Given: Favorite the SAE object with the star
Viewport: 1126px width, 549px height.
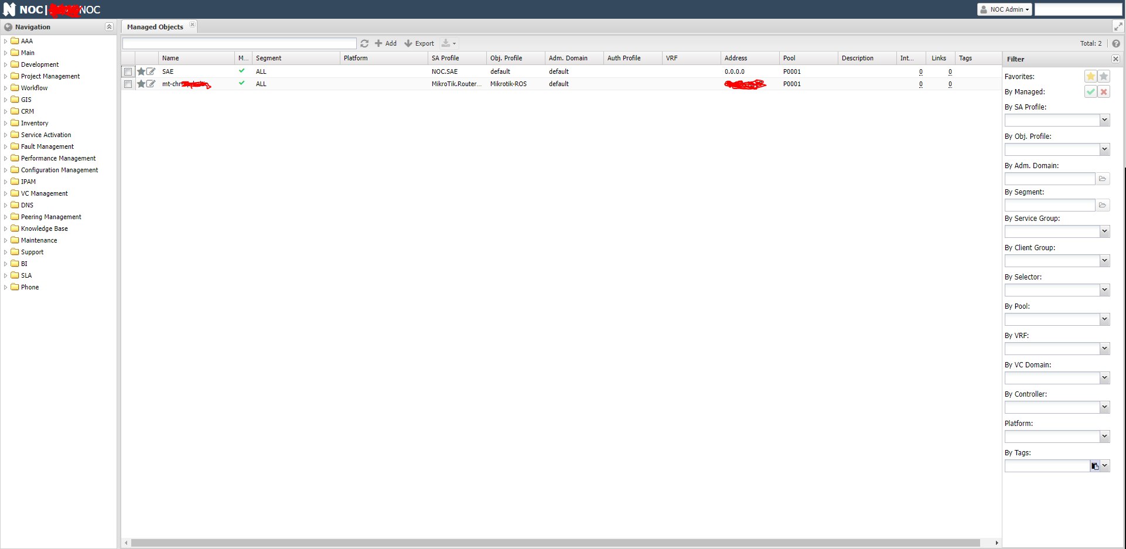Looking at the screenshot, I should tap(141, 71).
